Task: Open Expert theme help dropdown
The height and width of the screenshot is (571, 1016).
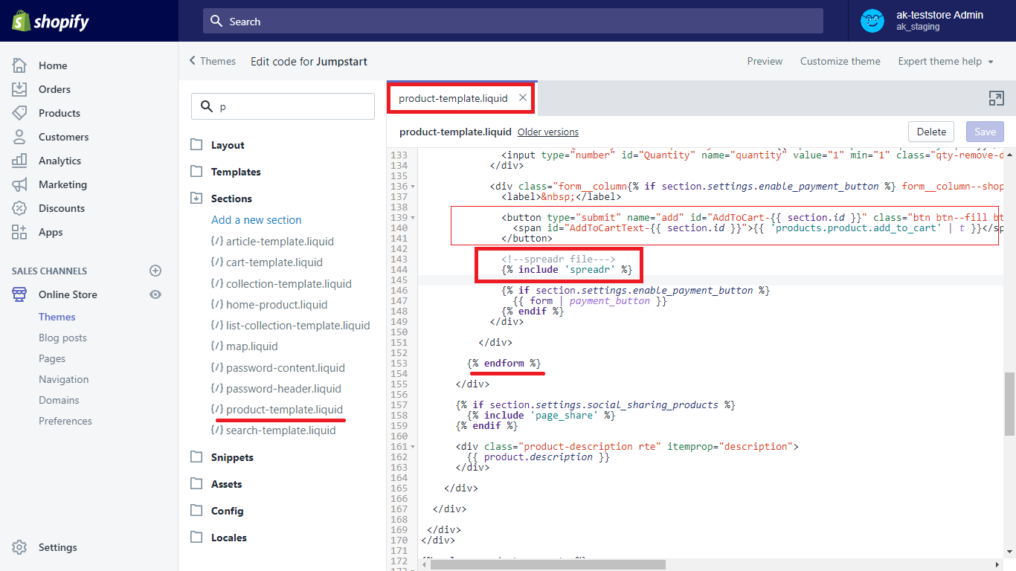Action: [945, 61]
